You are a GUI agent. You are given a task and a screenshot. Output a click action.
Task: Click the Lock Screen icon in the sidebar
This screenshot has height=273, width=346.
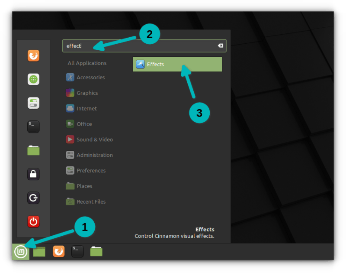point(33,174)
